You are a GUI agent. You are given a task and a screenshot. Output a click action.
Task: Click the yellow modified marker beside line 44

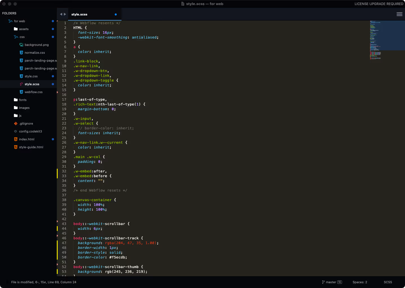point(57,229)
